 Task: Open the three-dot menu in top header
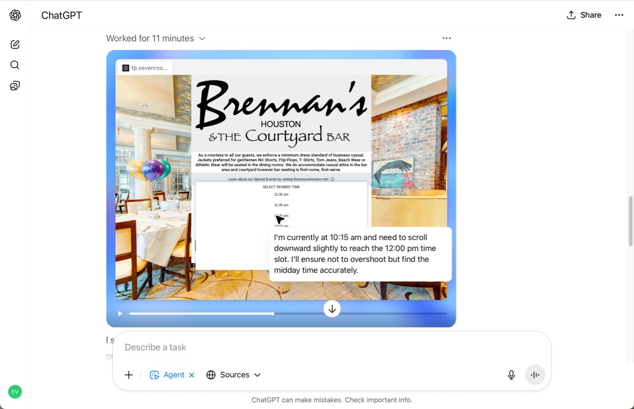click(619, 15)
